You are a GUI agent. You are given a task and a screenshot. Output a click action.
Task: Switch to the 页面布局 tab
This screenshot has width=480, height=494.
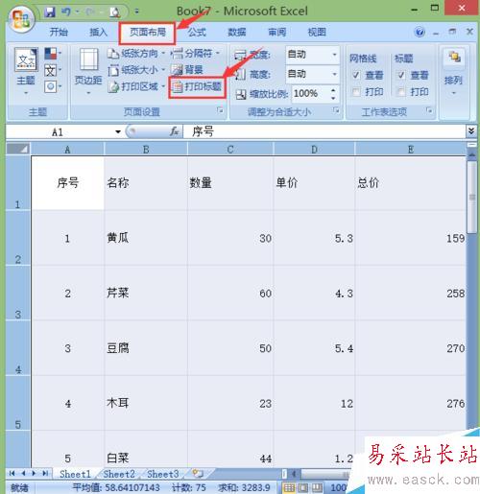148,32
